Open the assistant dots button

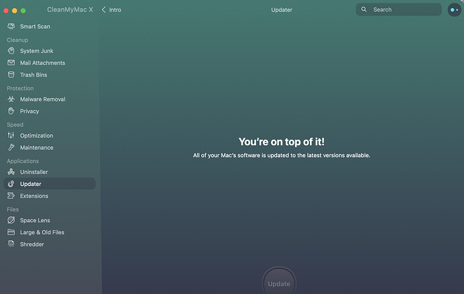pyautogui.click(x=454, y=10)
